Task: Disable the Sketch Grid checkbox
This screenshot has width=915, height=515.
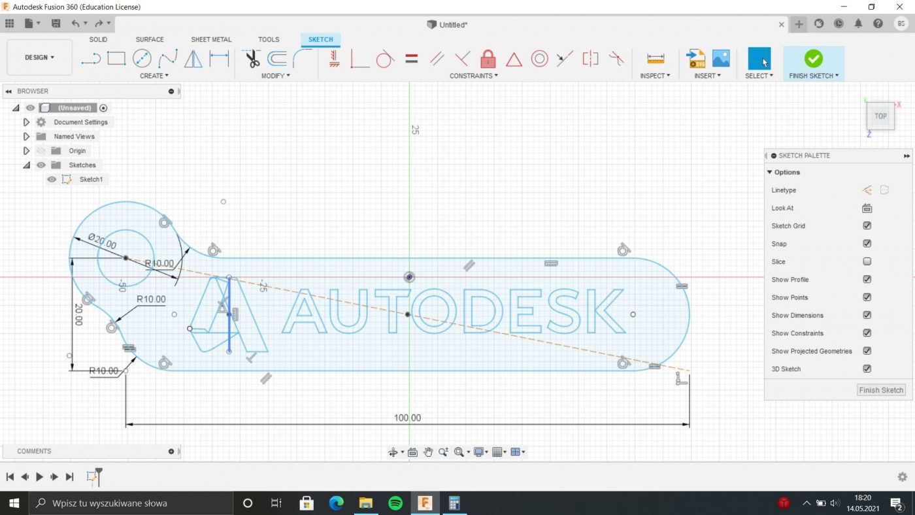Action: point(867,225)
